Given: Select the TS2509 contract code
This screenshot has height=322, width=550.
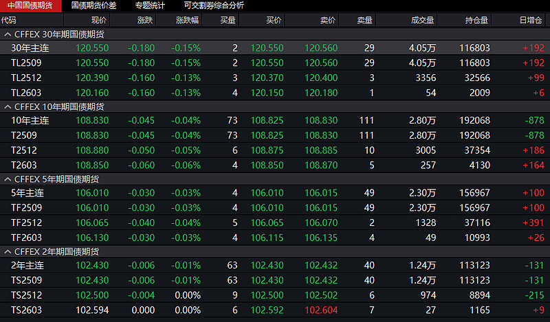Looking at the screenshot, I should click(x=26, y=280).
